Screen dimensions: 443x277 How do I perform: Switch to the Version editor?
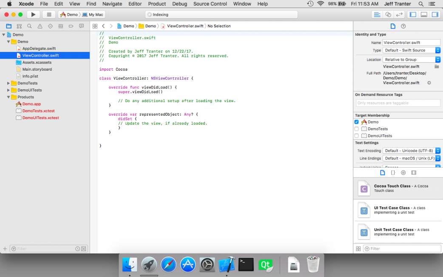400,14
